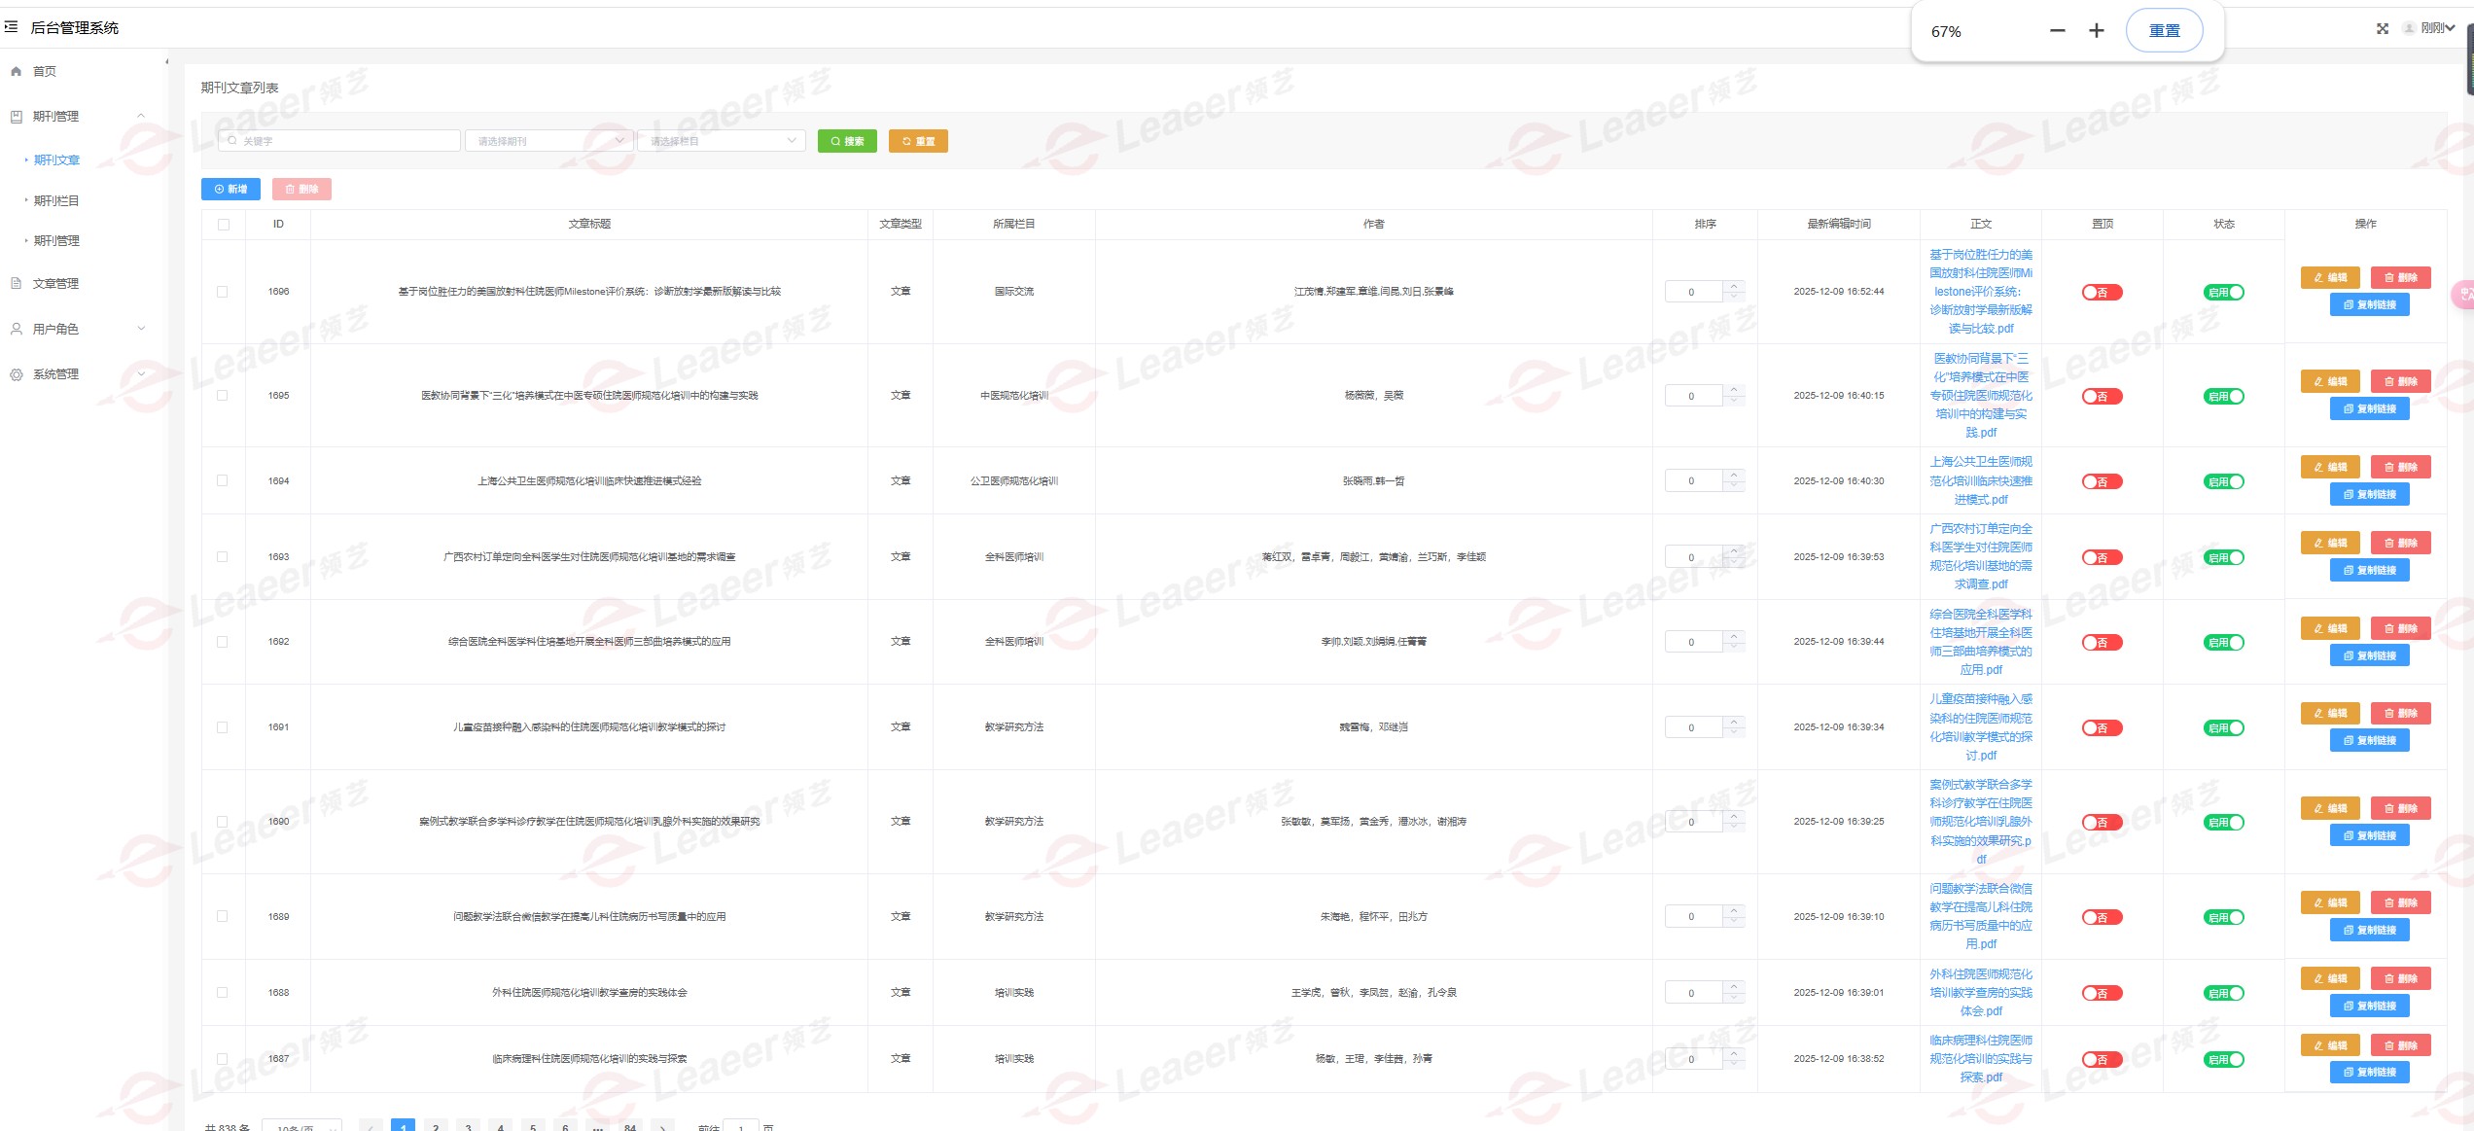
Task: Toggle 置顶 switch for article 1696
Action: [2101, 293]
